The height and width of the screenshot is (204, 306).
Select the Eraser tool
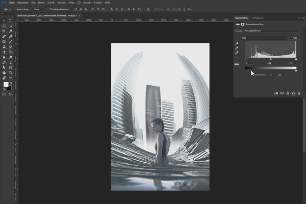click(x=4, y=52)
